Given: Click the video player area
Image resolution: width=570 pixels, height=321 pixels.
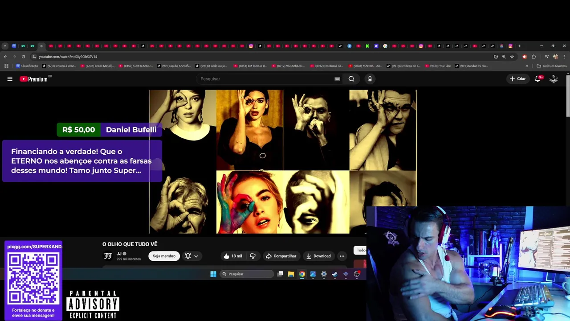Looking at the screenshot, I should click(283, 161).
